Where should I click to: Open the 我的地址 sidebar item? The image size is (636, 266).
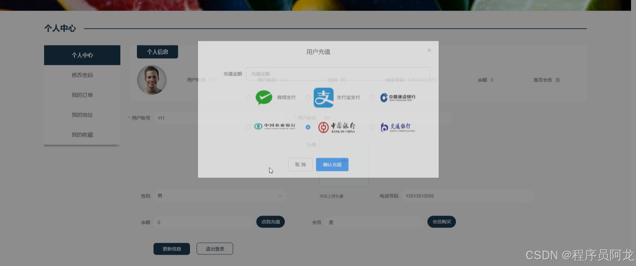tap(82, 115)
